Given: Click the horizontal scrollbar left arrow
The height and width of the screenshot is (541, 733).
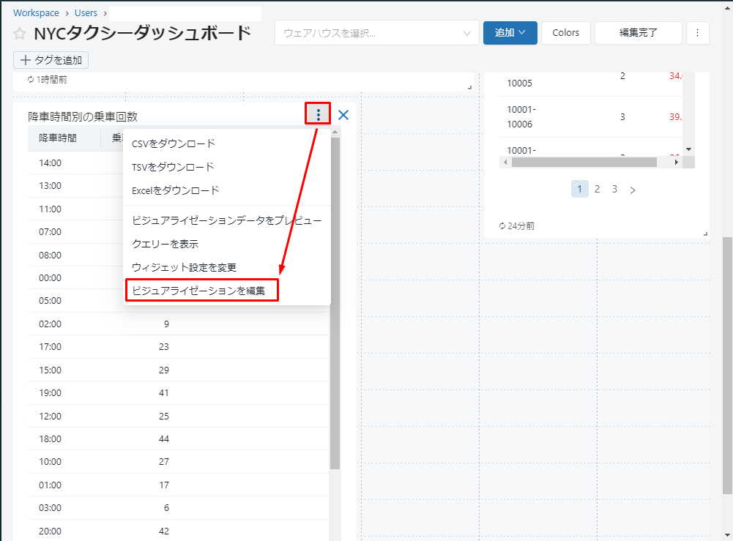Looking at the screenshot, I should tap(505, 162).
